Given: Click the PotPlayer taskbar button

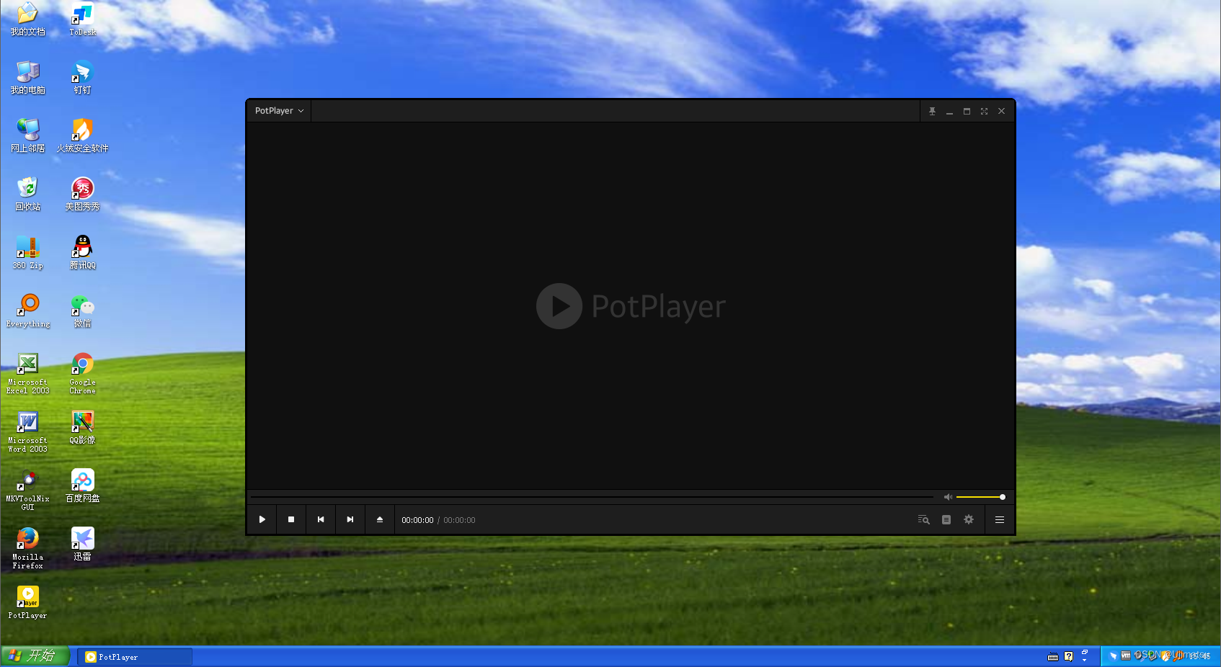Looking at the screenshot, I should tap(135, 657).
